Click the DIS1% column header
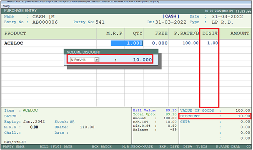Image resolution: width=253 pixels, height=150 pixels. (210, 33)
